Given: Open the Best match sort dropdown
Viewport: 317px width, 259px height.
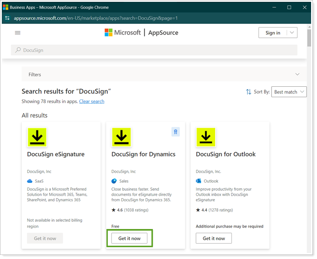Looking at the screenshot, I should coord(289,92).
